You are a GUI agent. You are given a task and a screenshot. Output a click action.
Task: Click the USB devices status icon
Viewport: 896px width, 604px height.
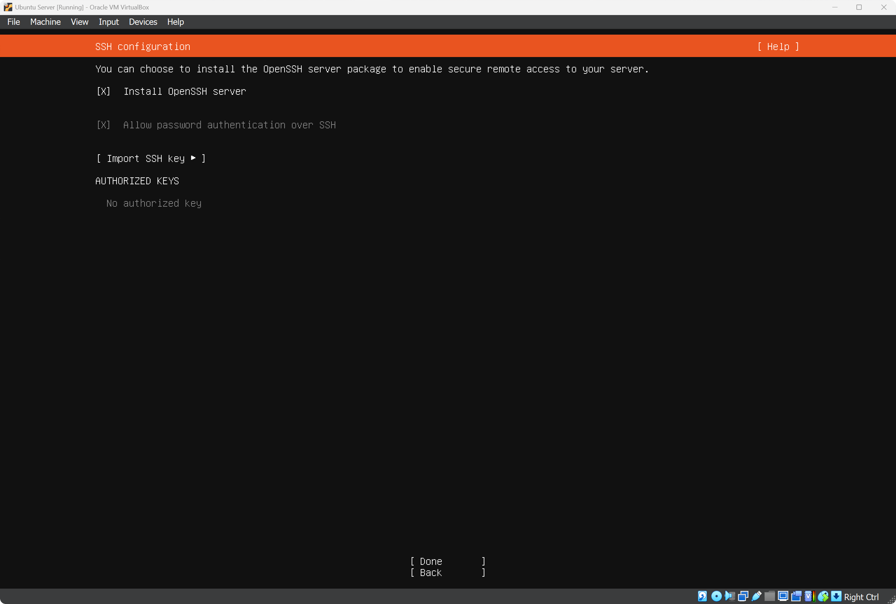pos(756,596)
